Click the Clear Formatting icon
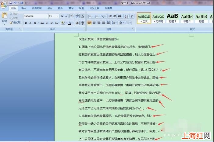This screenshot has width=214, height=142. [72, 16]
